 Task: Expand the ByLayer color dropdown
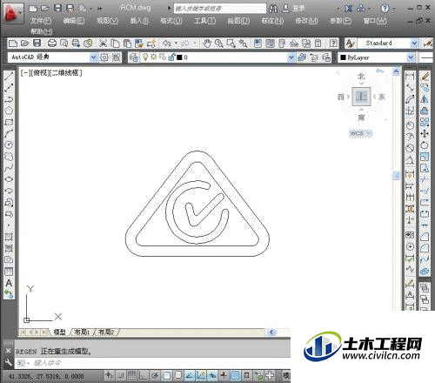pos(411,57)
